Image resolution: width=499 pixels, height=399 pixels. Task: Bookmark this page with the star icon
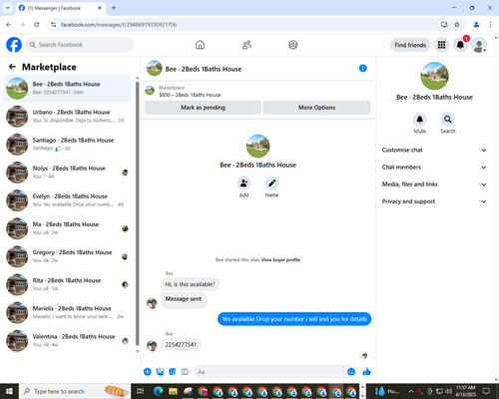(457, 25)
